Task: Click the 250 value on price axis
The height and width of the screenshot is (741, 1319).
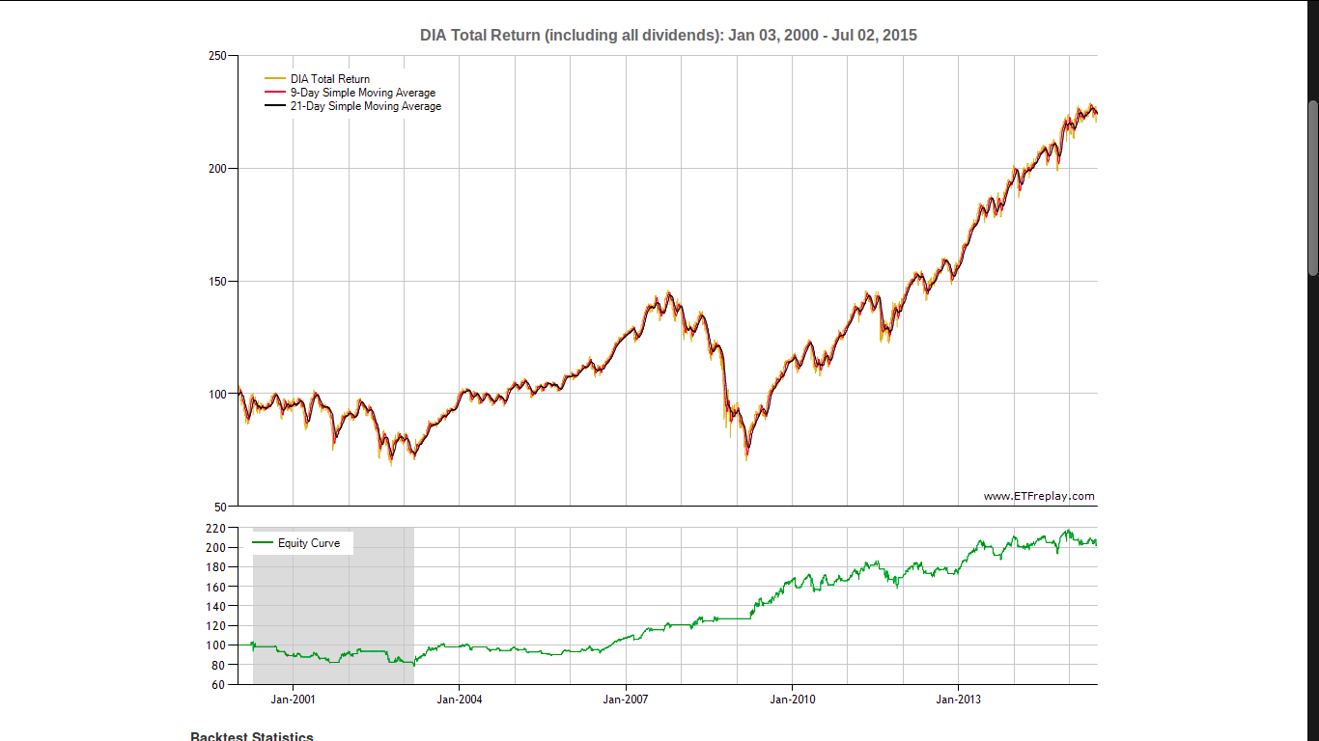Action: coord(217,56)
